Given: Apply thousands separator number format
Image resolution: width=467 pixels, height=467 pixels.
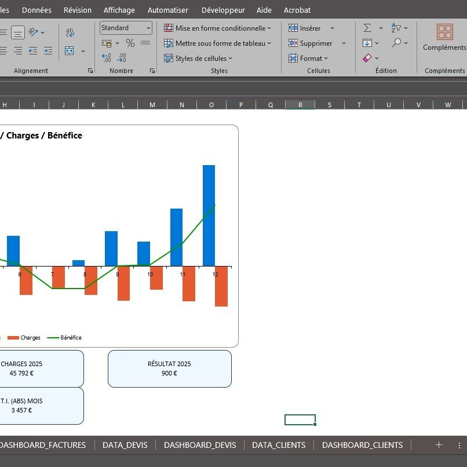Looking at the screenshot, I should click(145, 43).
